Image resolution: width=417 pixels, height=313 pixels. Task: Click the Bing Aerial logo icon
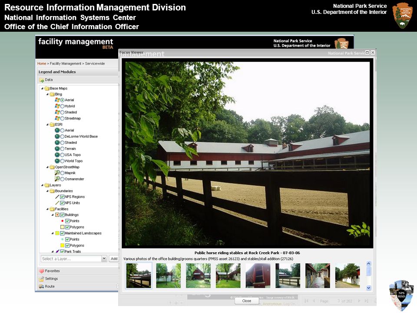[57, 100]
